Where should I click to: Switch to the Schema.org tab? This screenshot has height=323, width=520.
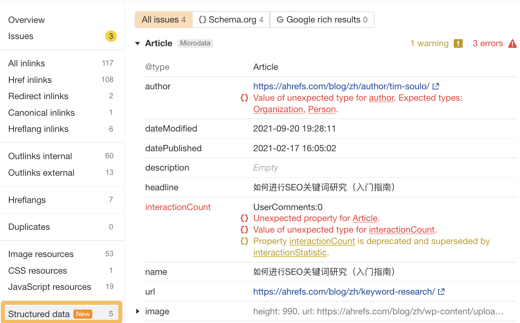(x=231, y=19)
